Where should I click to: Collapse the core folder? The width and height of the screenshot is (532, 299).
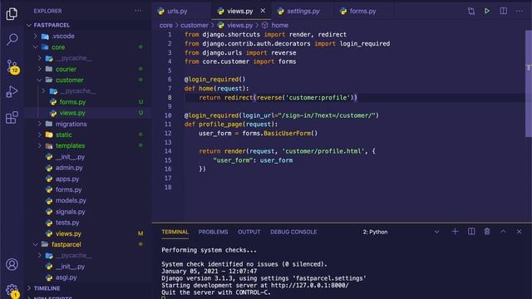click(36, 47)
